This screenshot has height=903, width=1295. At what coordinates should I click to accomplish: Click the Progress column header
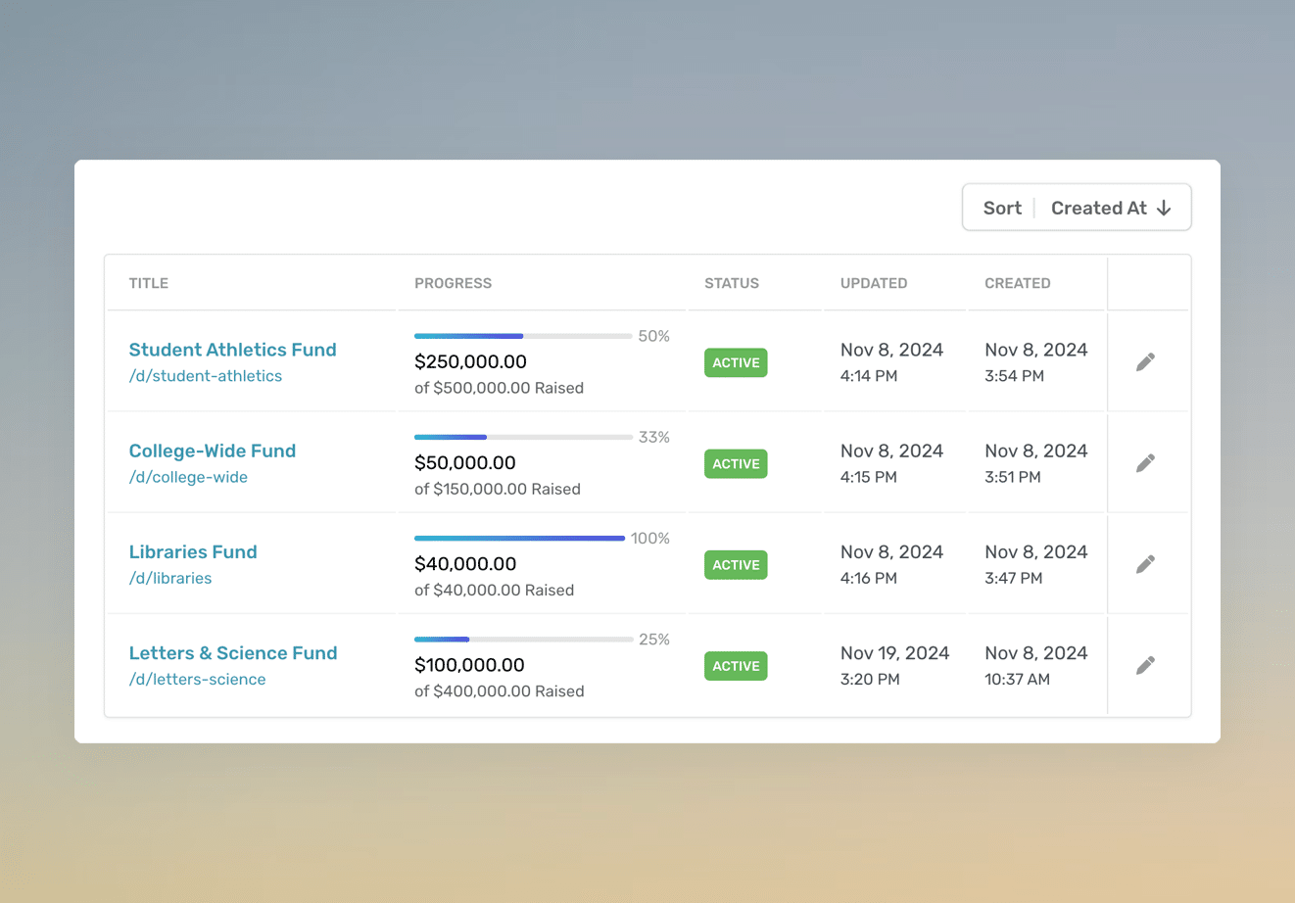coord(453,283)
